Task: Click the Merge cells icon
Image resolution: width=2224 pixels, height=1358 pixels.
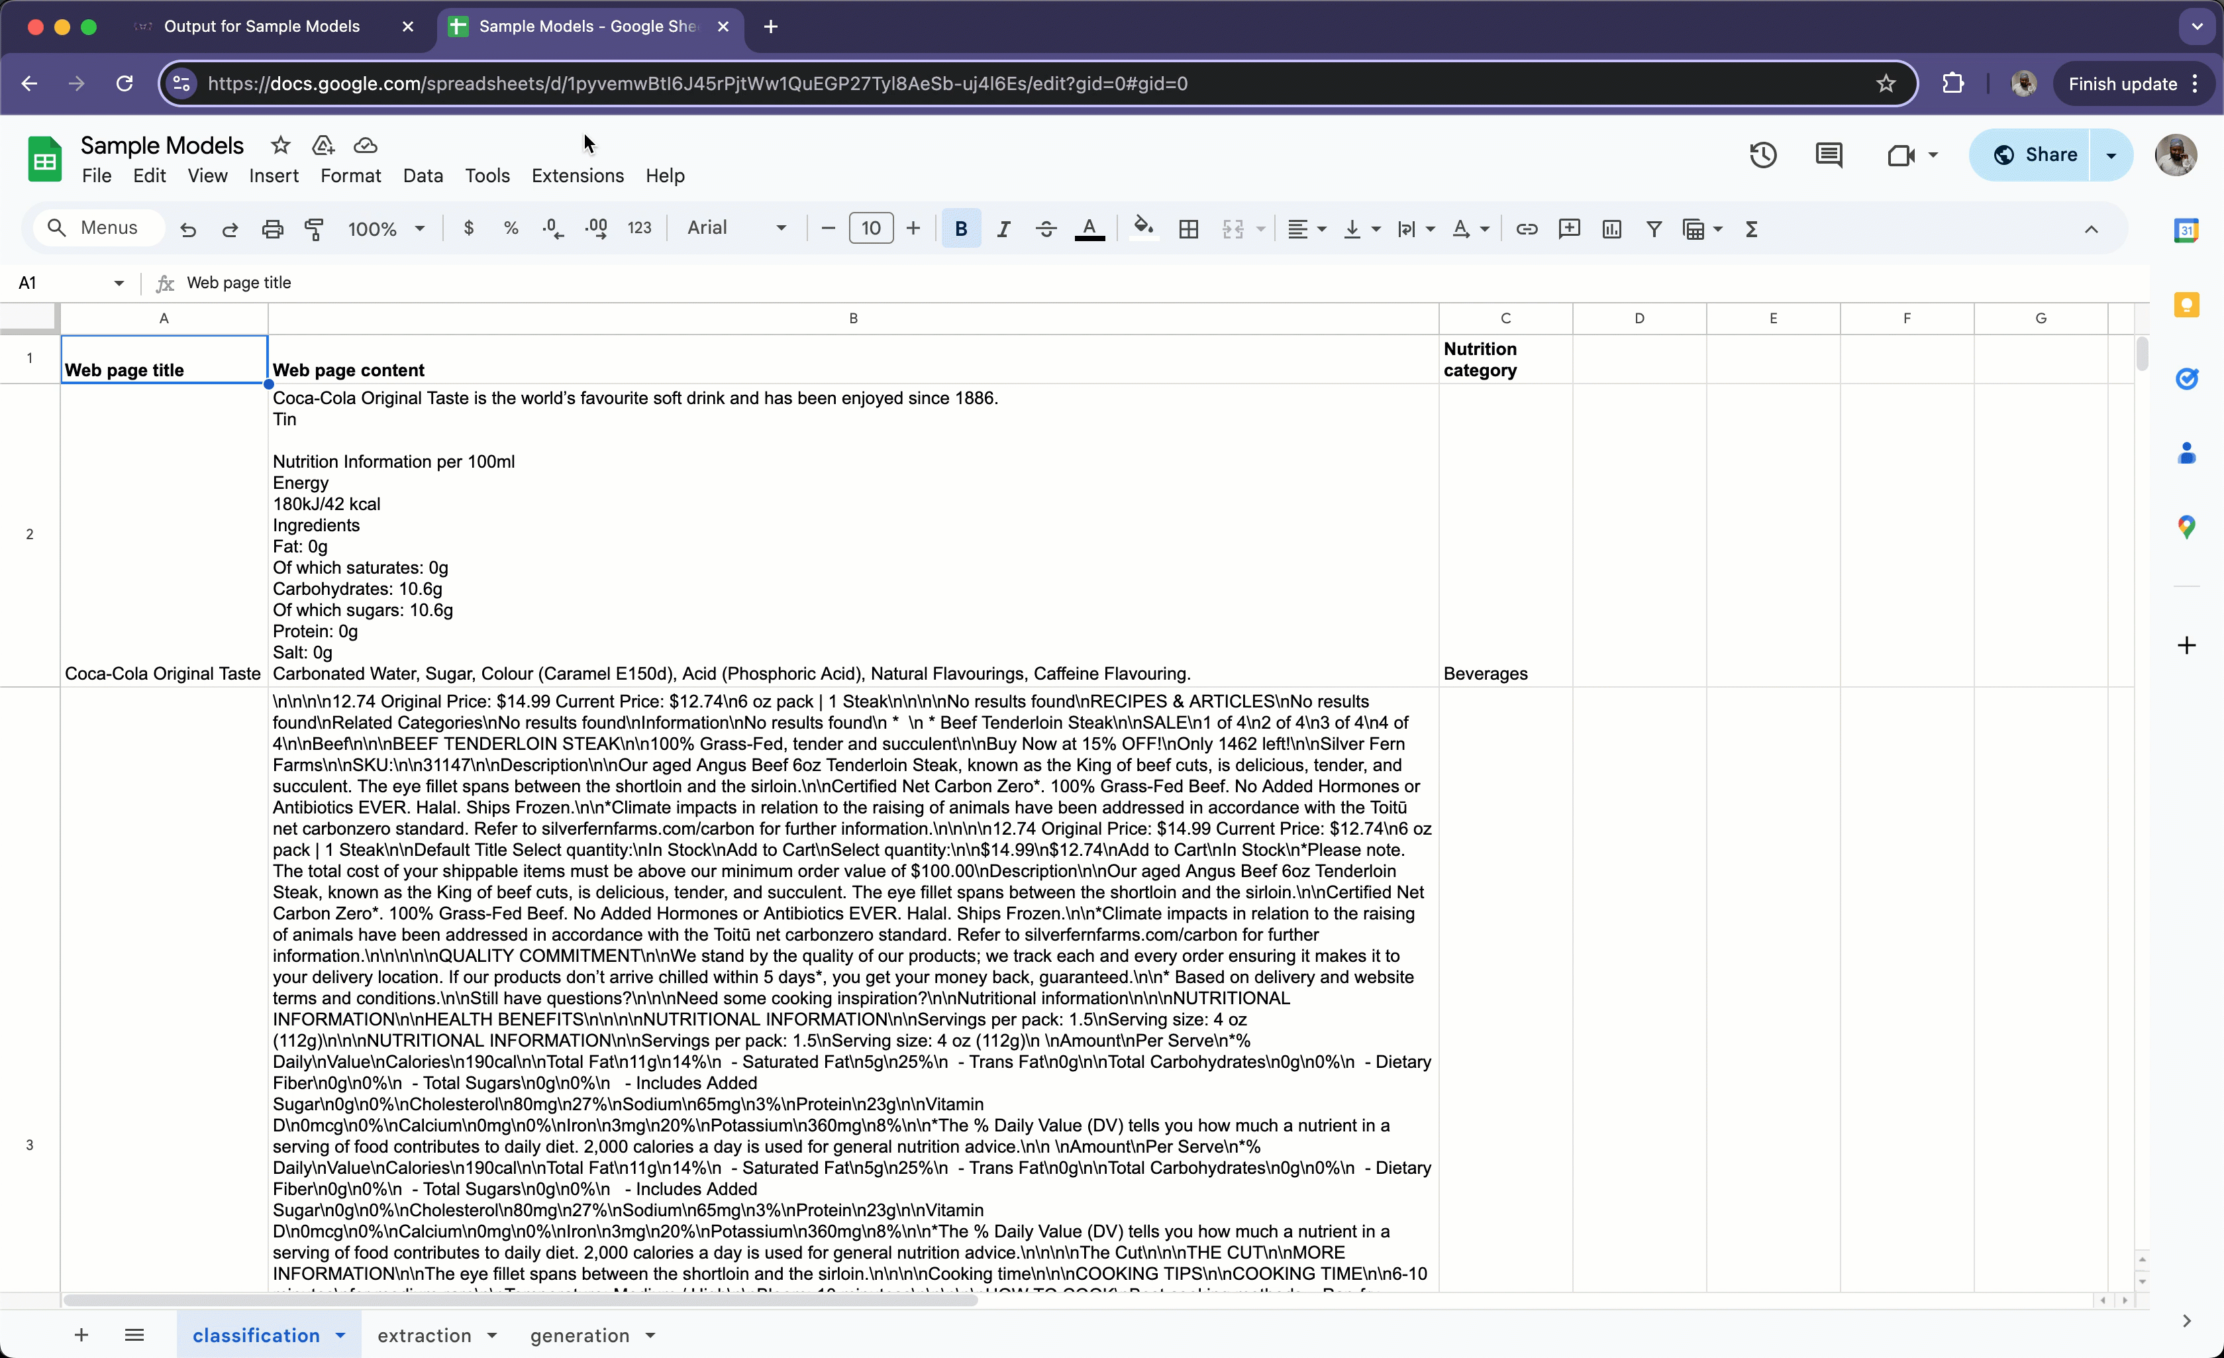Action: tap(1233, 229)
